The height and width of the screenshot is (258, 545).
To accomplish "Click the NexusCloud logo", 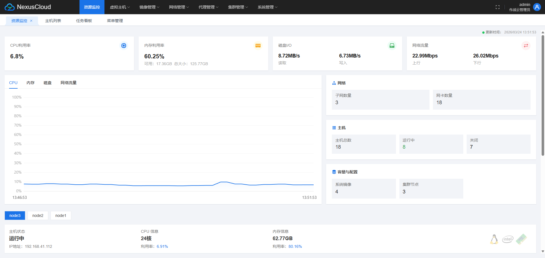I will click(x=28, y=7).
